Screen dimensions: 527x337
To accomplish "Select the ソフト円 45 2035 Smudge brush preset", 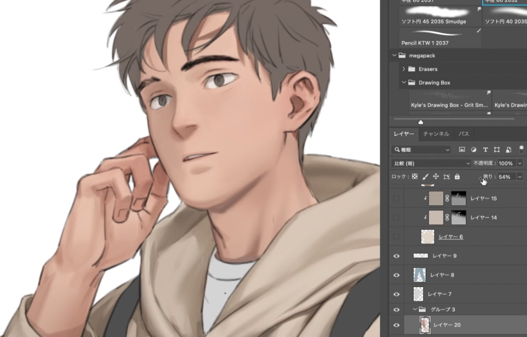I will pos(441,16).
